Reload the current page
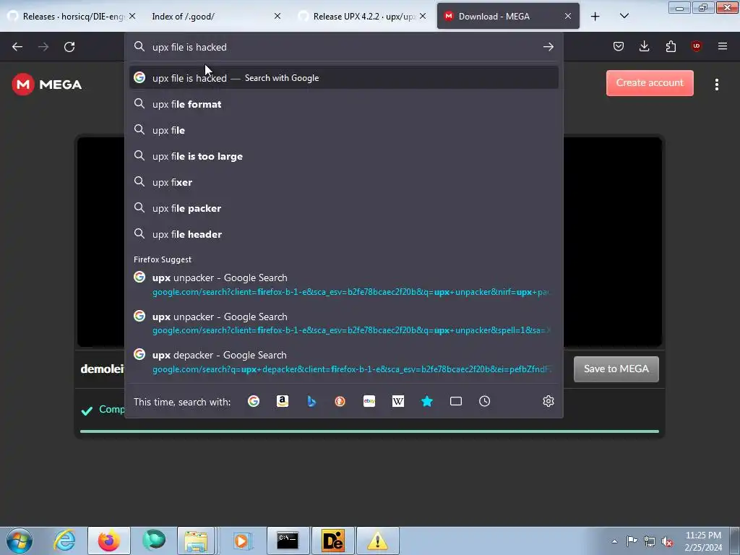 coord(69,47)
